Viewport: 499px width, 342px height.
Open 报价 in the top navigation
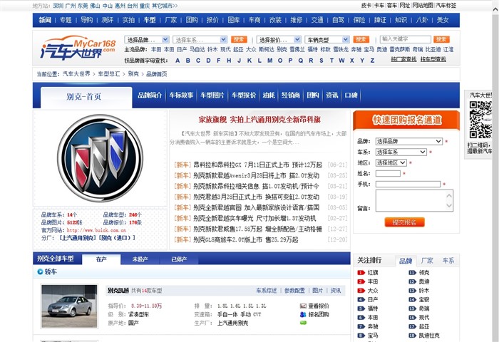212,20
